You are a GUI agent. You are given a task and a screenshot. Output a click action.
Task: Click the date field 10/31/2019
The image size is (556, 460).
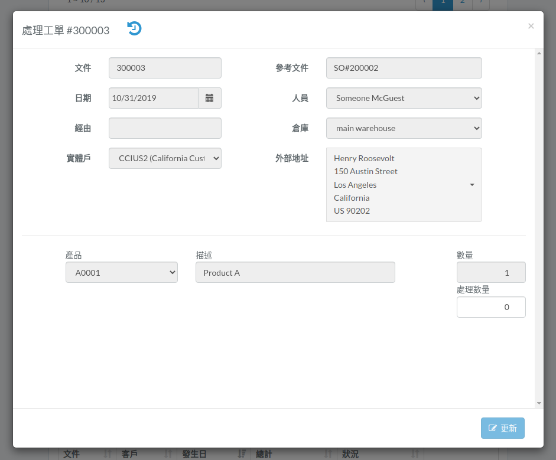pyautogui.click(x=154, y=98)
